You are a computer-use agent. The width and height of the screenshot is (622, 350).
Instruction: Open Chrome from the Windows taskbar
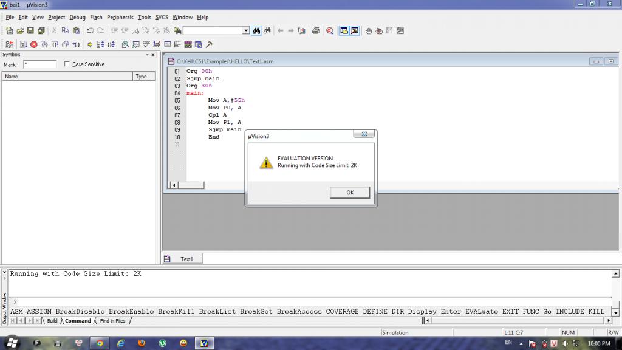coord(99,343)
